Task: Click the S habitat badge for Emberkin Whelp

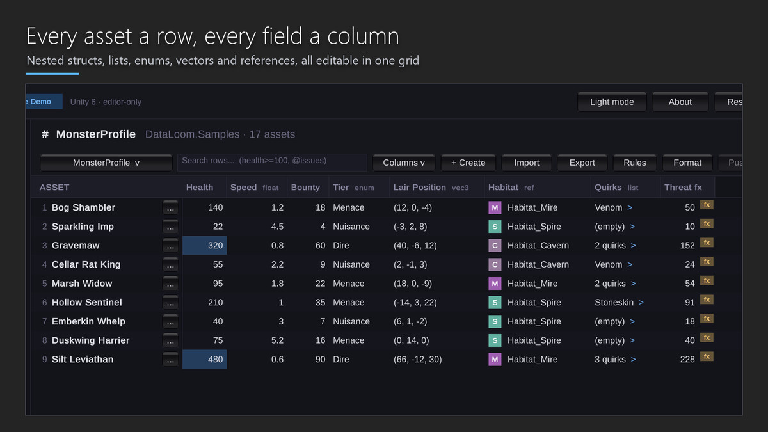Action: [x=495, y=321]
